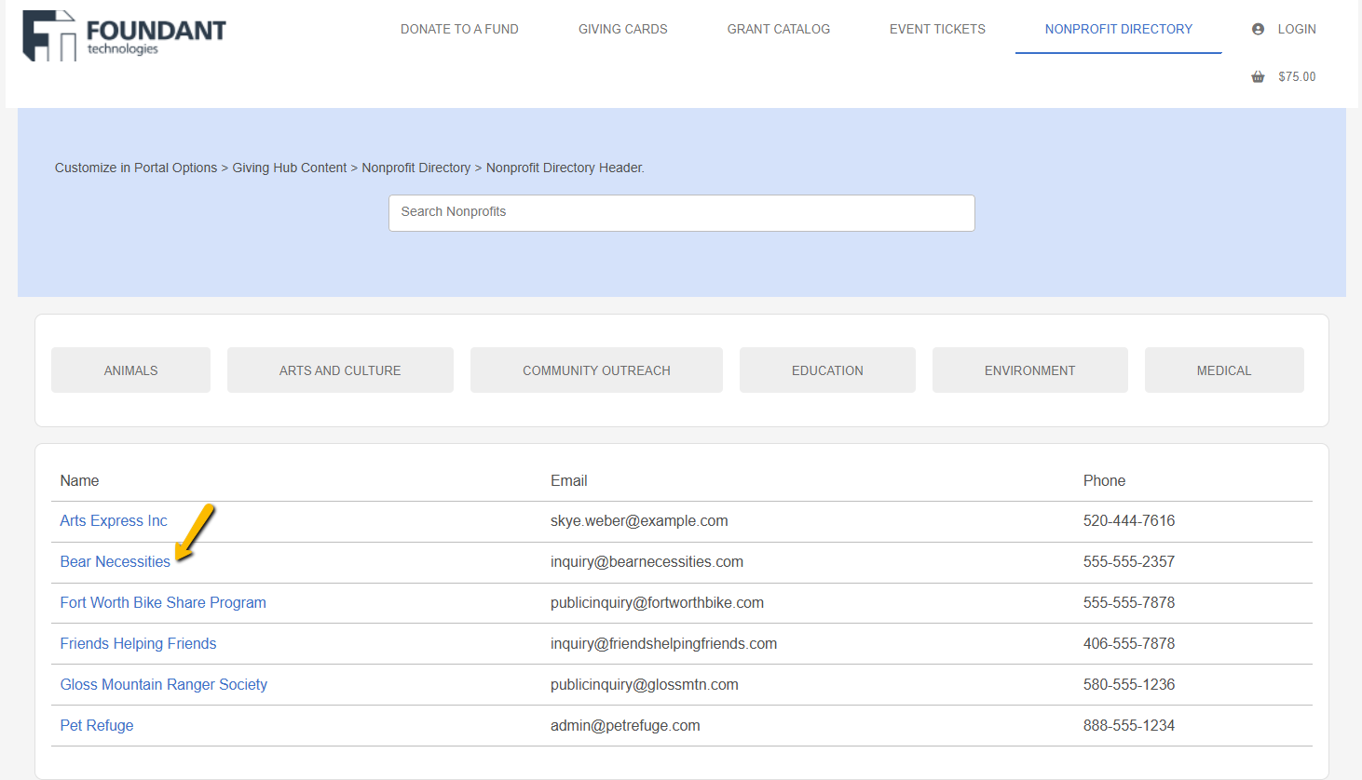
Task: Click the login user icon
Action: (1258, 30)
